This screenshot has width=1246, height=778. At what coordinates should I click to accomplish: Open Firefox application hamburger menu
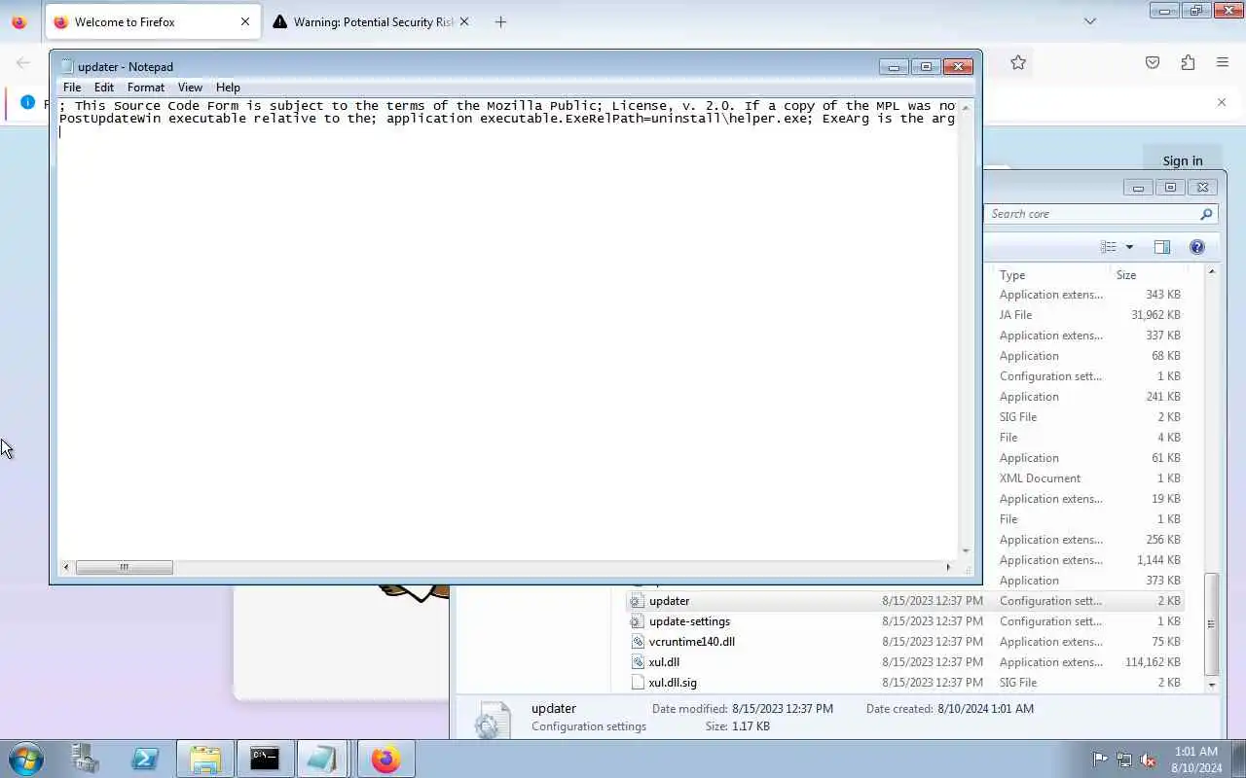pos(1223,62)
